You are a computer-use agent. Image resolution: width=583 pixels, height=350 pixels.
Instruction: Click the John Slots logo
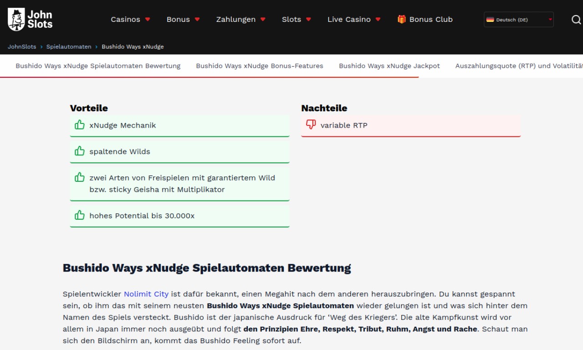click(30, 19)
